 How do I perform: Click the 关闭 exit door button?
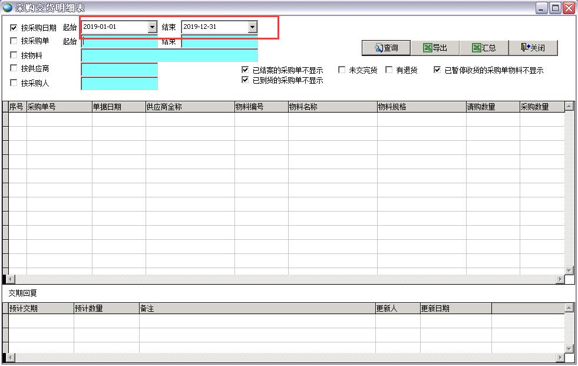[533, 48]
